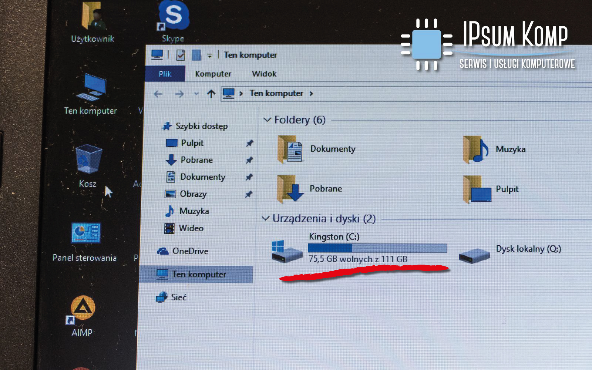This screenshot has height=370, width=592.
Task: Unpin Pulpit using its pin icon
Action: click(250, 143)
